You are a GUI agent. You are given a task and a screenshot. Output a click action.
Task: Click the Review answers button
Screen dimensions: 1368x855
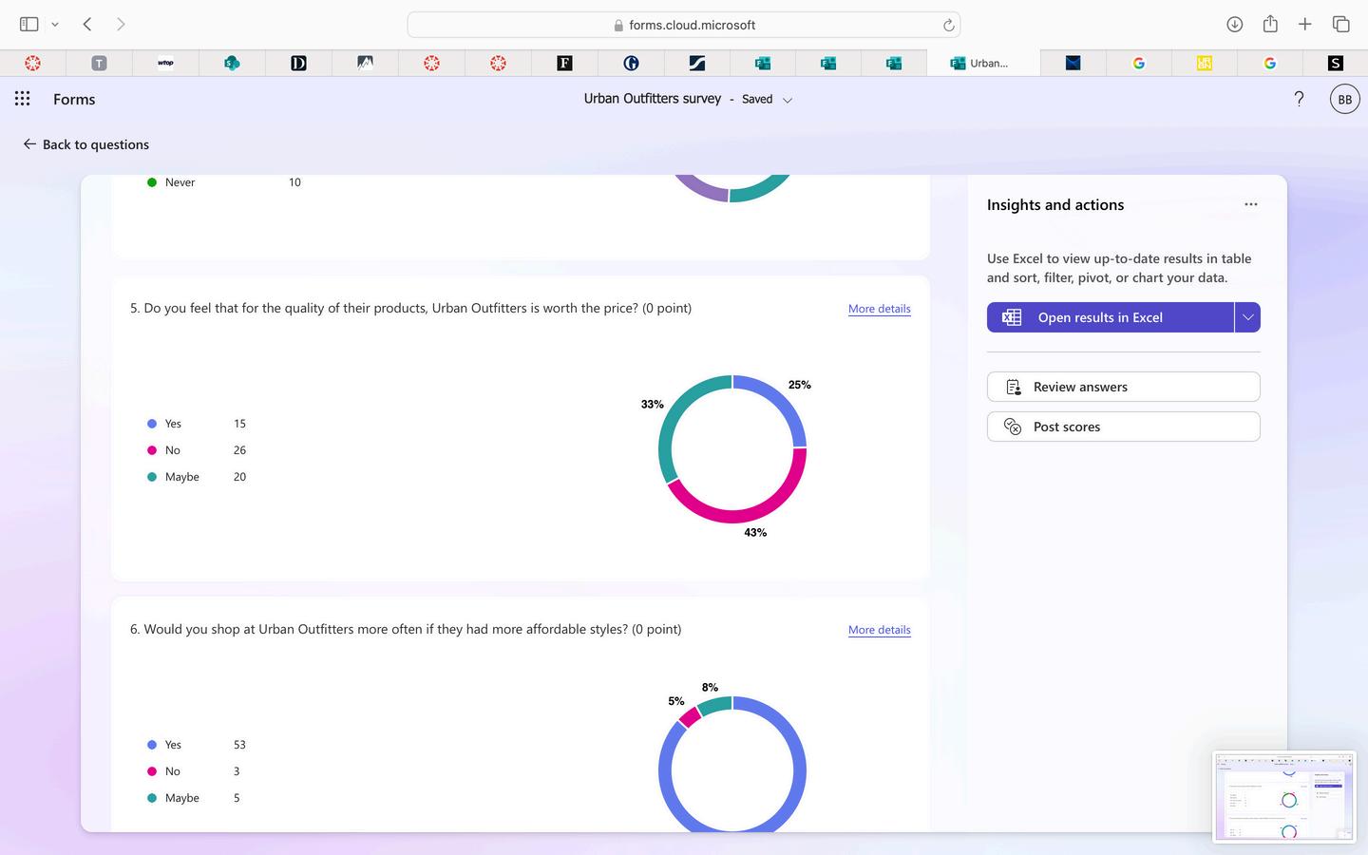click(x=1123, y=387)
